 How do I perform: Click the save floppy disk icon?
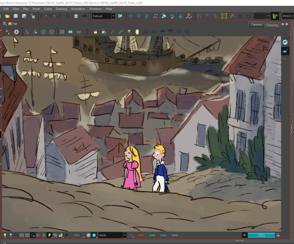point(16,16)
